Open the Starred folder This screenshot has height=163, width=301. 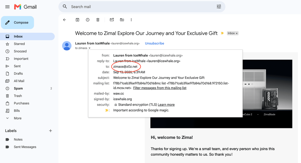point(27,44)
